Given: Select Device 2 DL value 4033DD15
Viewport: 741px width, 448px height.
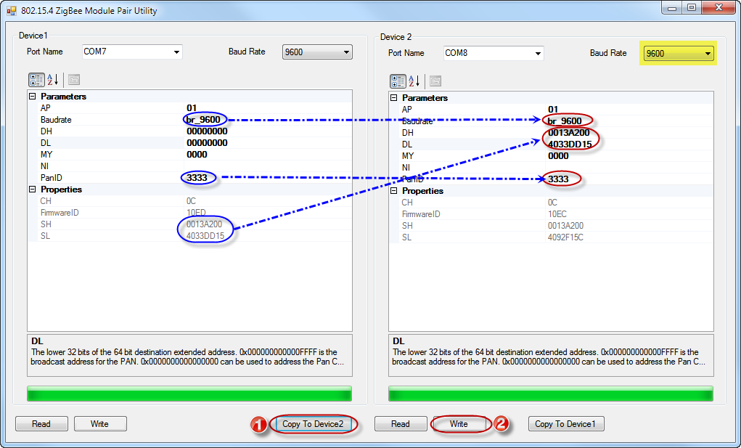Looking at the screenshot, I should tap(570, 144).
